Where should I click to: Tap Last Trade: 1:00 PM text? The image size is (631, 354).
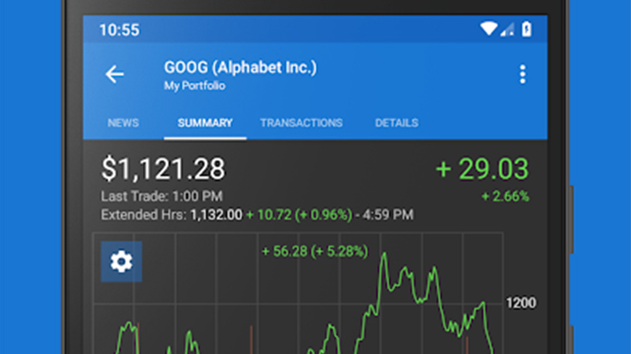tap(161, 196)
